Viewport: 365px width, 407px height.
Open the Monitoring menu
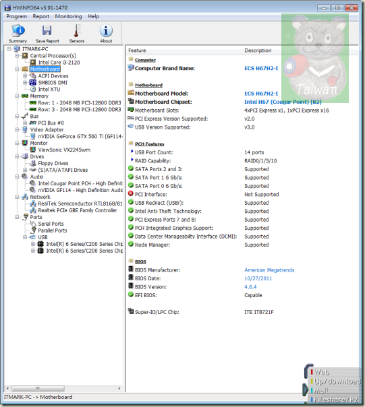click(x=68, y=16)
